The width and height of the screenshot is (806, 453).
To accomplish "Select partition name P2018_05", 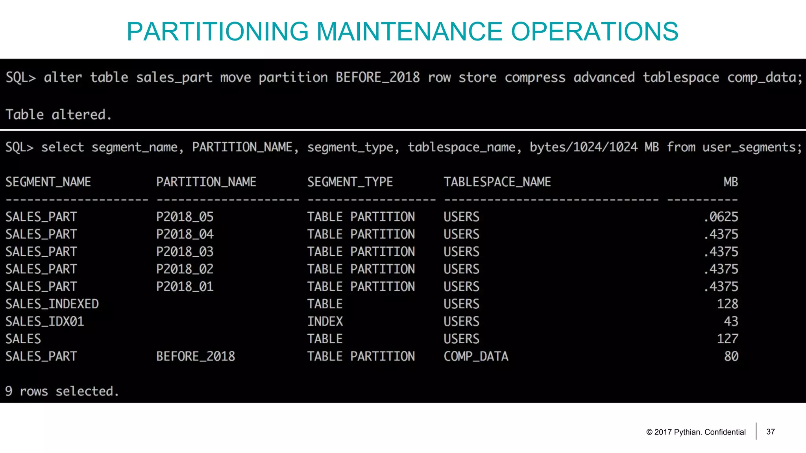I will [185, 217].
